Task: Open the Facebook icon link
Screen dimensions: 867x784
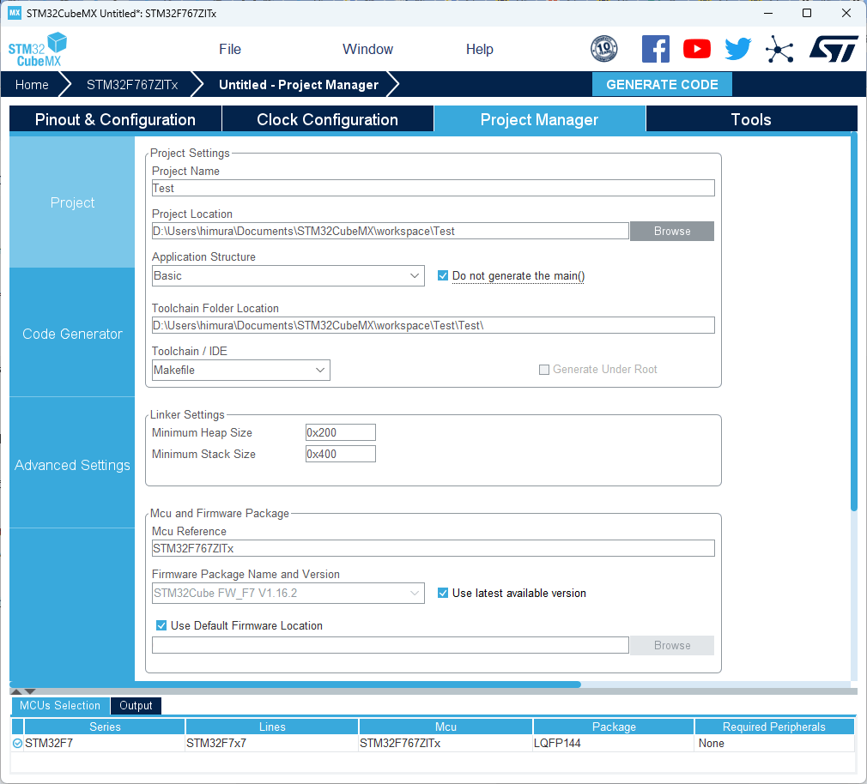Action: (655, 49)
